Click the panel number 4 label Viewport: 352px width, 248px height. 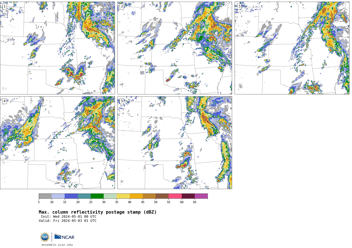tap(4, 101)
